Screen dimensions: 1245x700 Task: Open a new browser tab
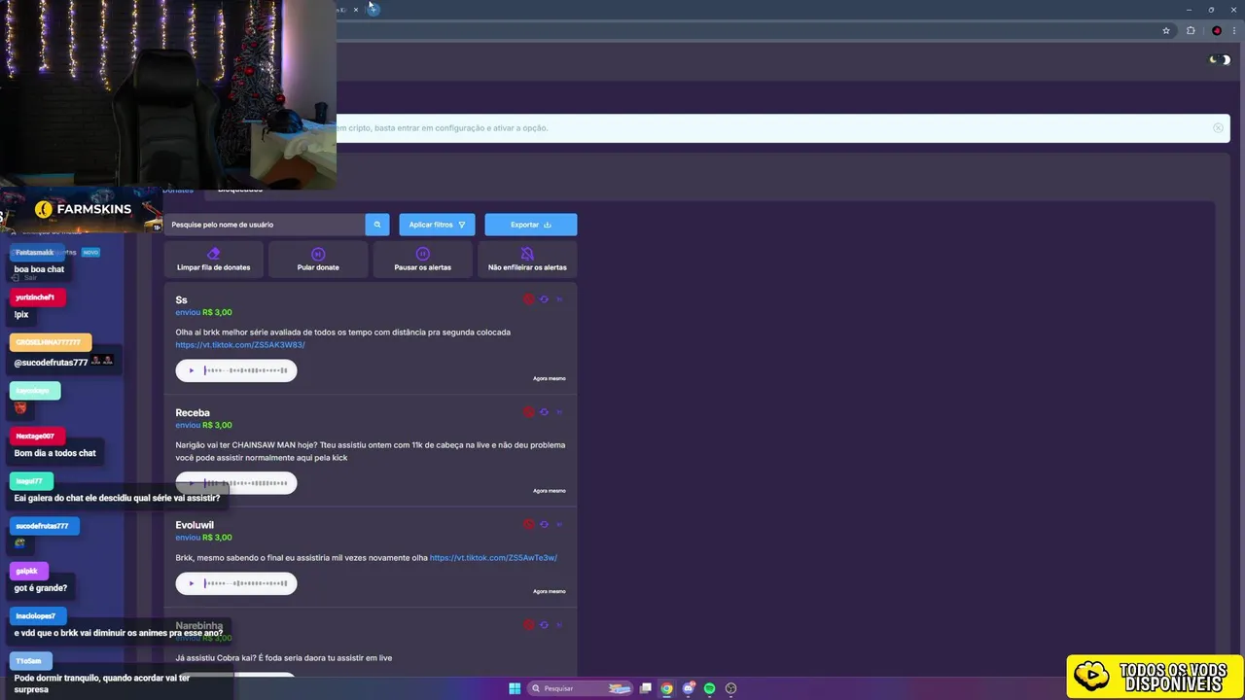click(374, 9)
